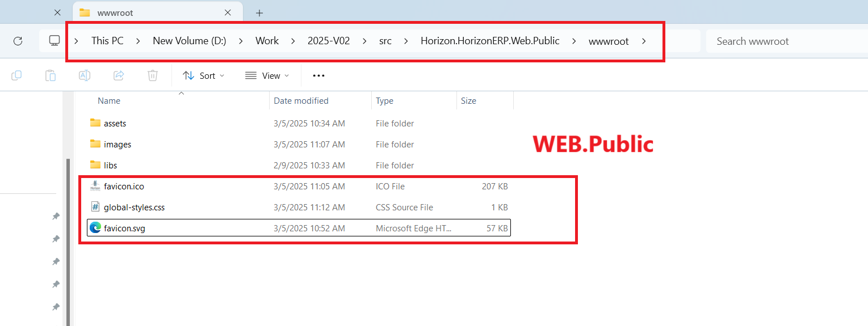Go to New Volume (D:) breadcrumb

pos(190,41)
